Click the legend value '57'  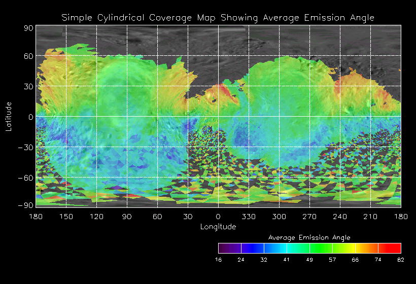tap(332, 260)
